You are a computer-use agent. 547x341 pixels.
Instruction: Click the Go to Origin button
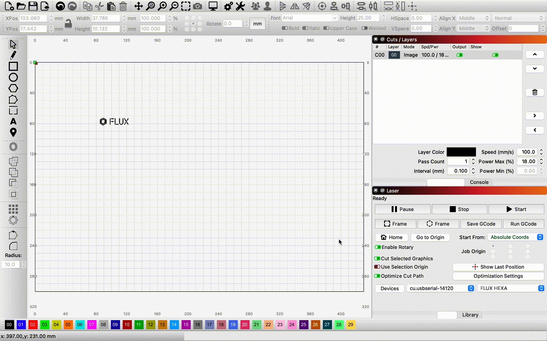pyautogui.click(x=430, y=237)
